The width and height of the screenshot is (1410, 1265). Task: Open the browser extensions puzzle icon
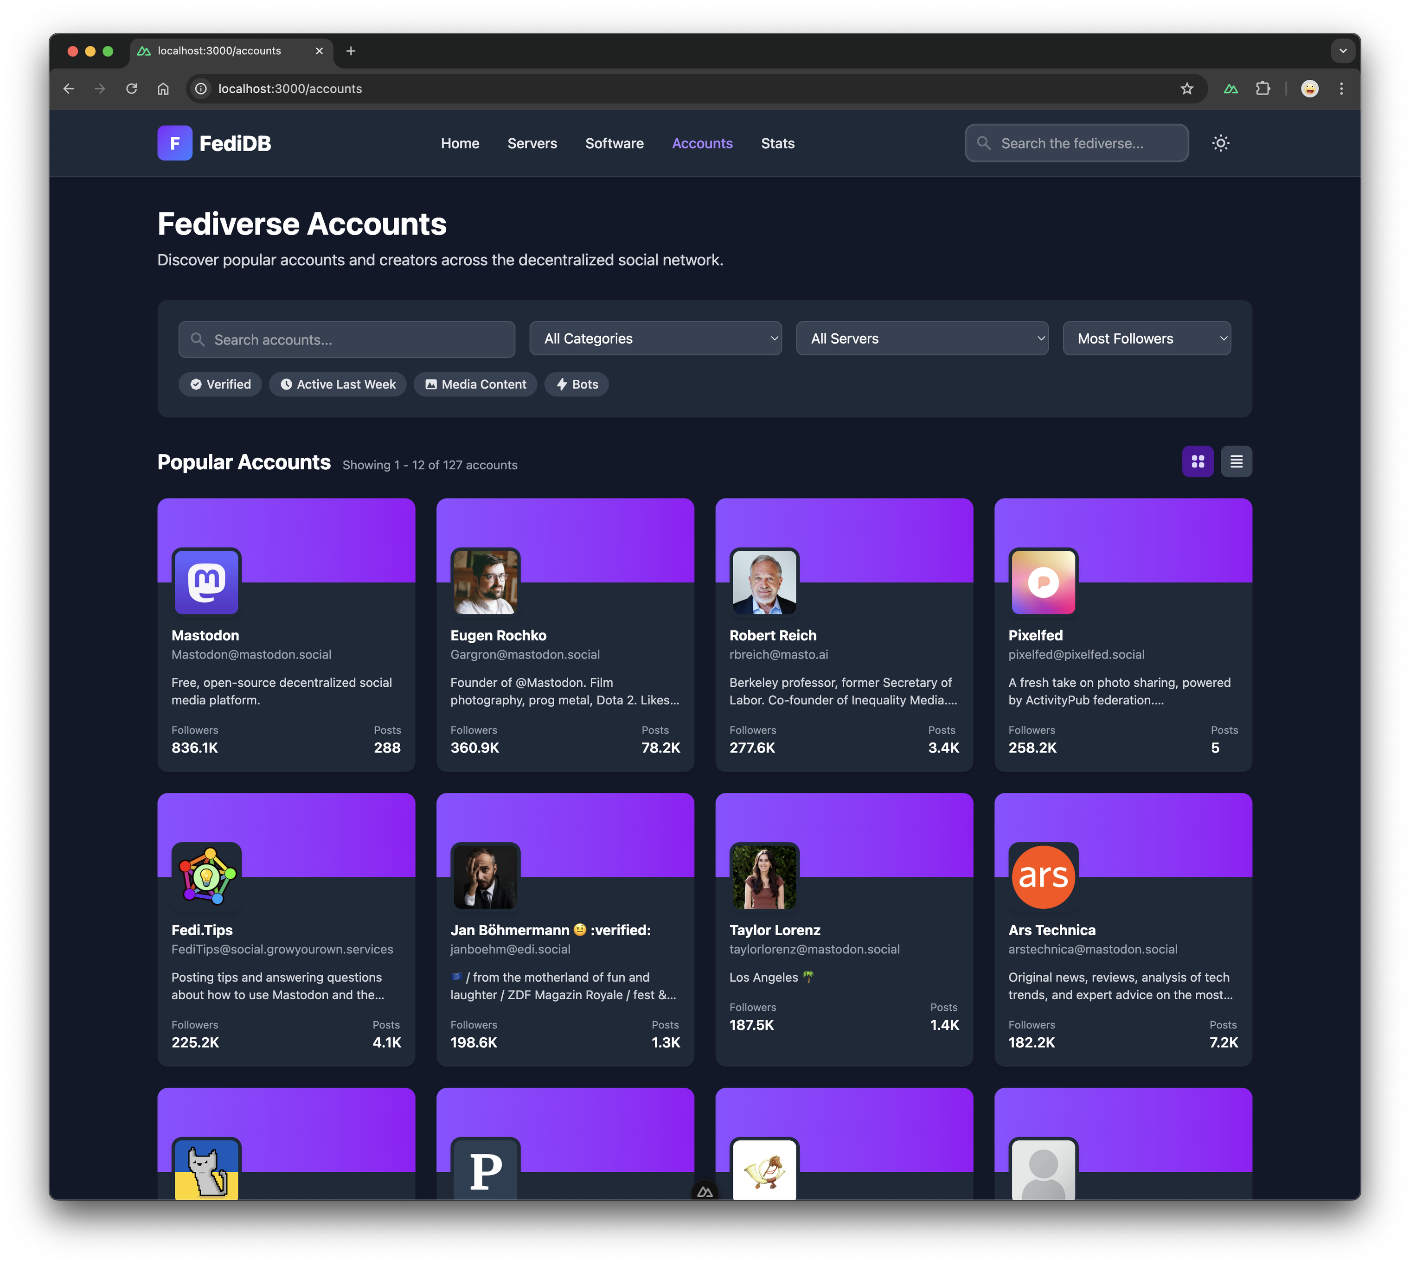(x=1263, y=88)
